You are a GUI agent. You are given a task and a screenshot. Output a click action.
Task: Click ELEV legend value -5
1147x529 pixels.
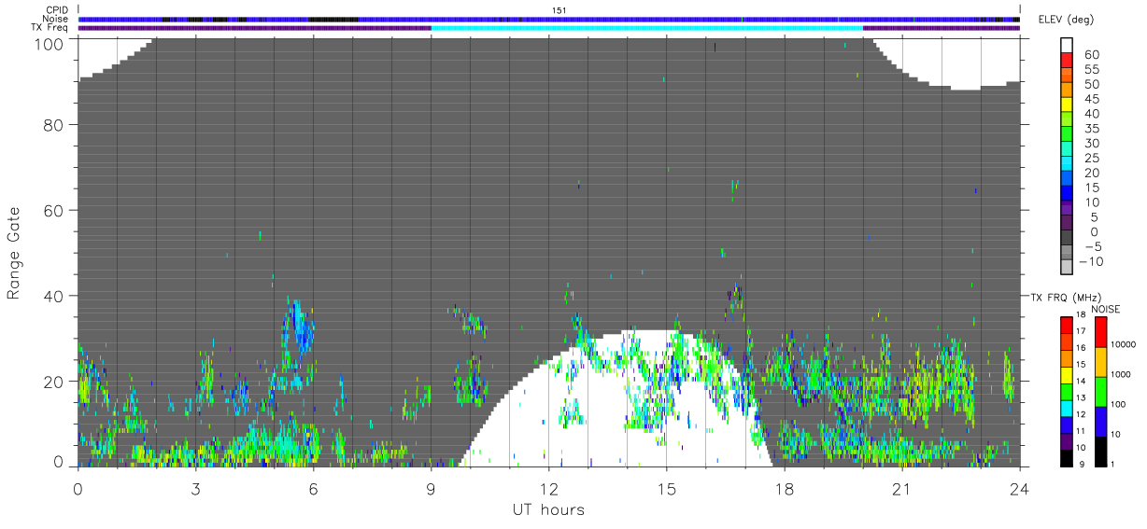[1093, 245]
